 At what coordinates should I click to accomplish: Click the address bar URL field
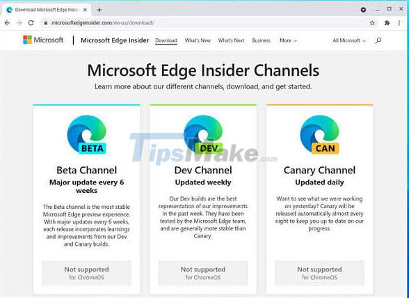point(203,23)
